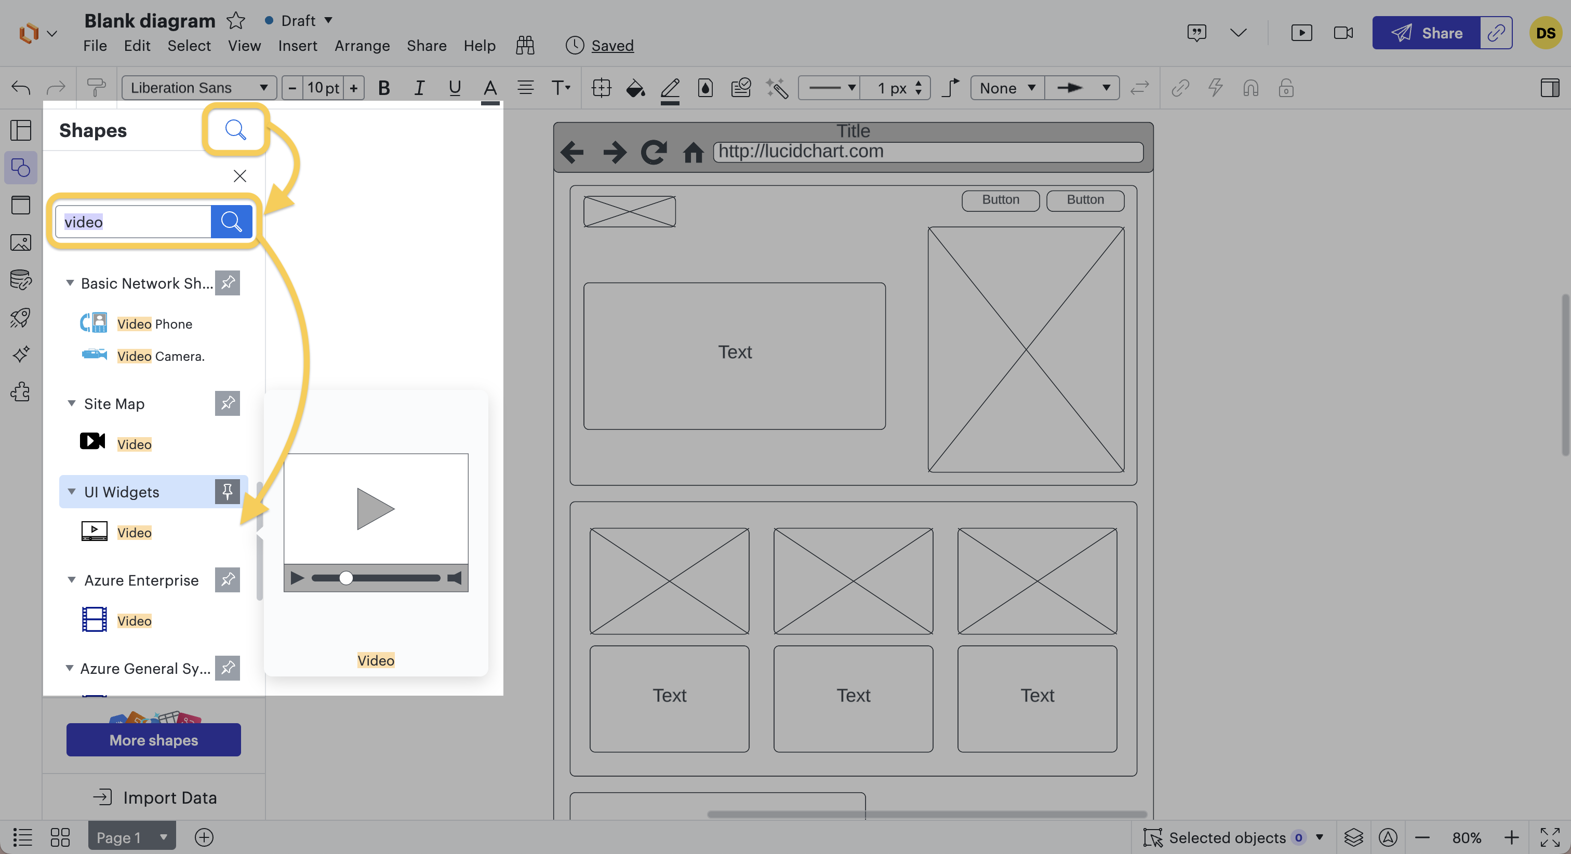
Task: Click the Undo arrow
Action: point(21,88)
